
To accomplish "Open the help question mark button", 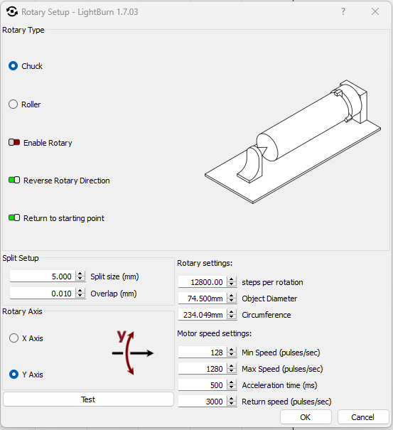I will click(x=343, y=11).
